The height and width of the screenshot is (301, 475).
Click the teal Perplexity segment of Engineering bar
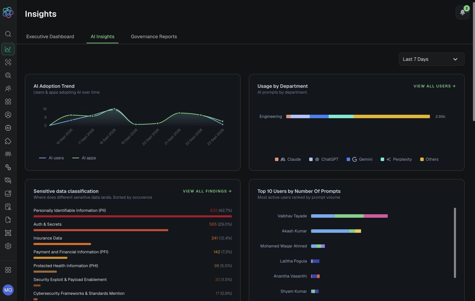coord(341,116)
